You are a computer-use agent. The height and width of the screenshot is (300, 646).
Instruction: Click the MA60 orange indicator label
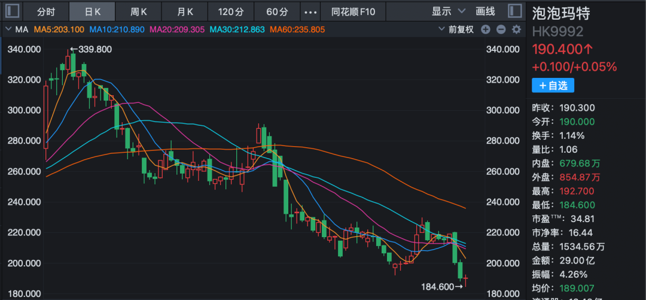pos(297,29)
